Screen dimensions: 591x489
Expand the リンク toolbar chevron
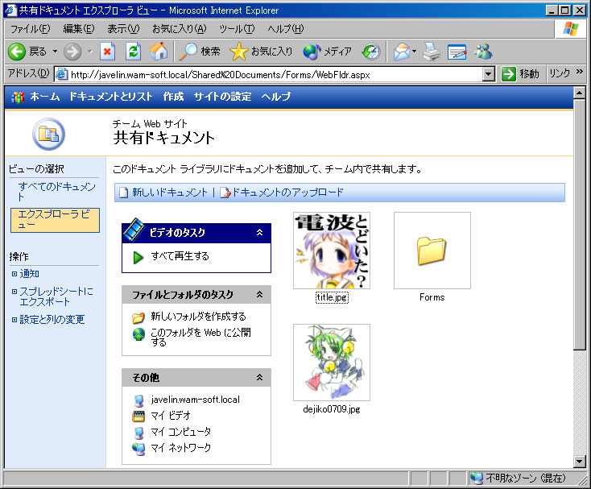pos(579,71)
